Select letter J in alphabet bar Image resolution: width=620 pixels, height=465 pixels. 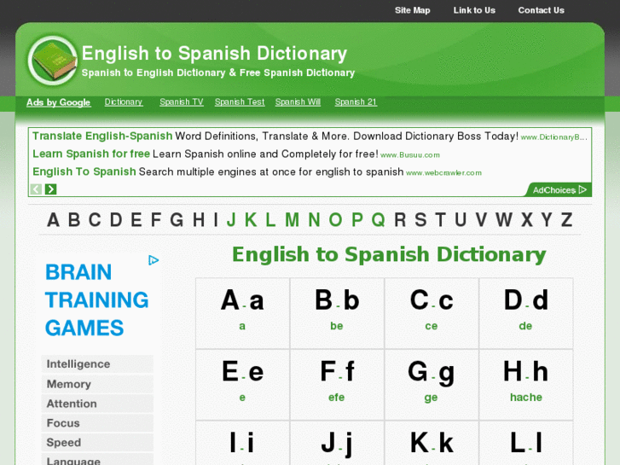231,219
